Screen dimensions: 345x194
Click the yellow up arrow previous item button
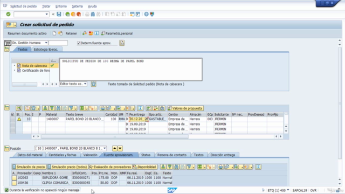pyautogui.click(x=115, y=148)
